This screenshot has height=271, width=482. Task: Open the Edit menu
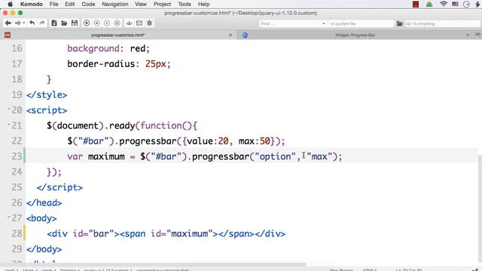(x=70, y=5)
